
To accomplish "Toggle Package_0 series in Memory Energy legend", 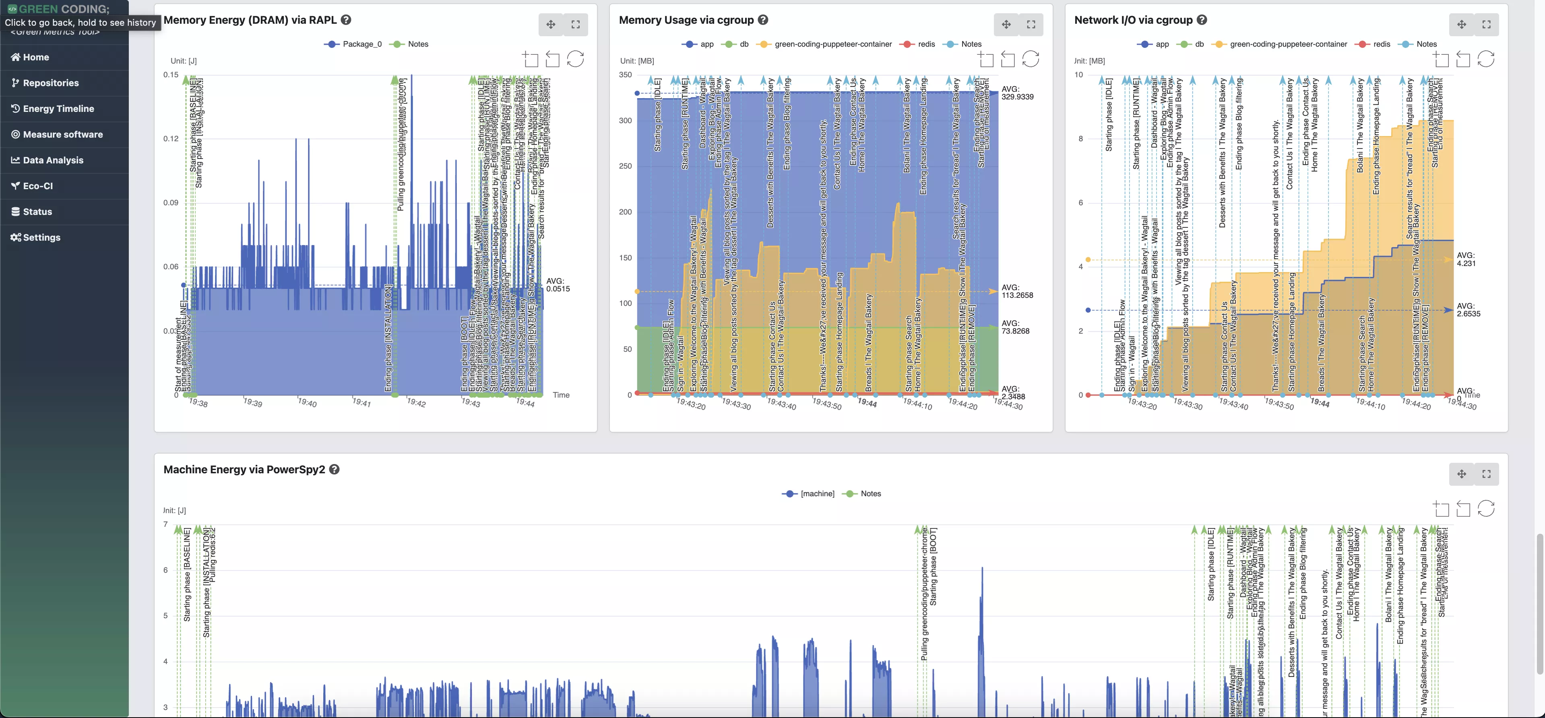I will point(361,44).
